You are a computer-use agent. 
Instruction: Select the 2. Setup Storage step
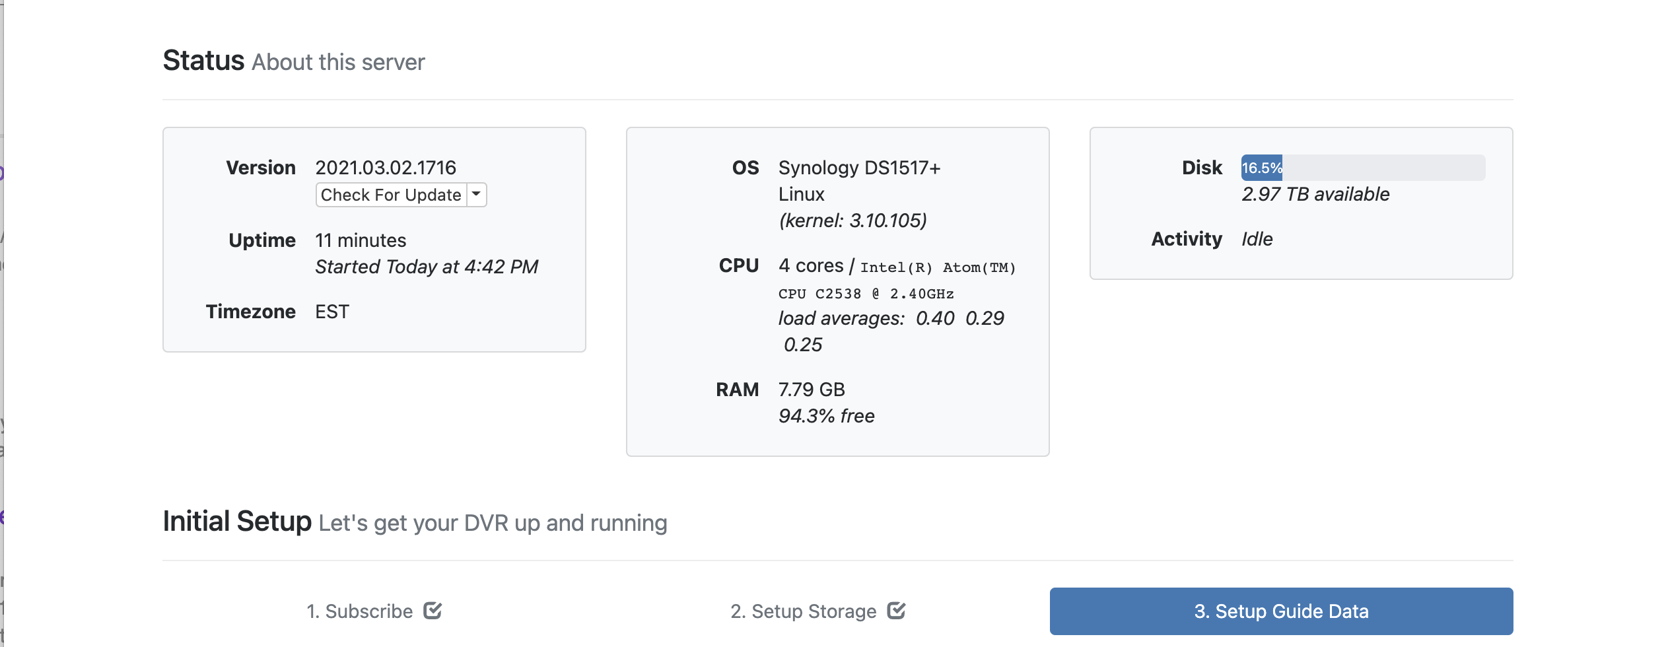tap(803, 611)
